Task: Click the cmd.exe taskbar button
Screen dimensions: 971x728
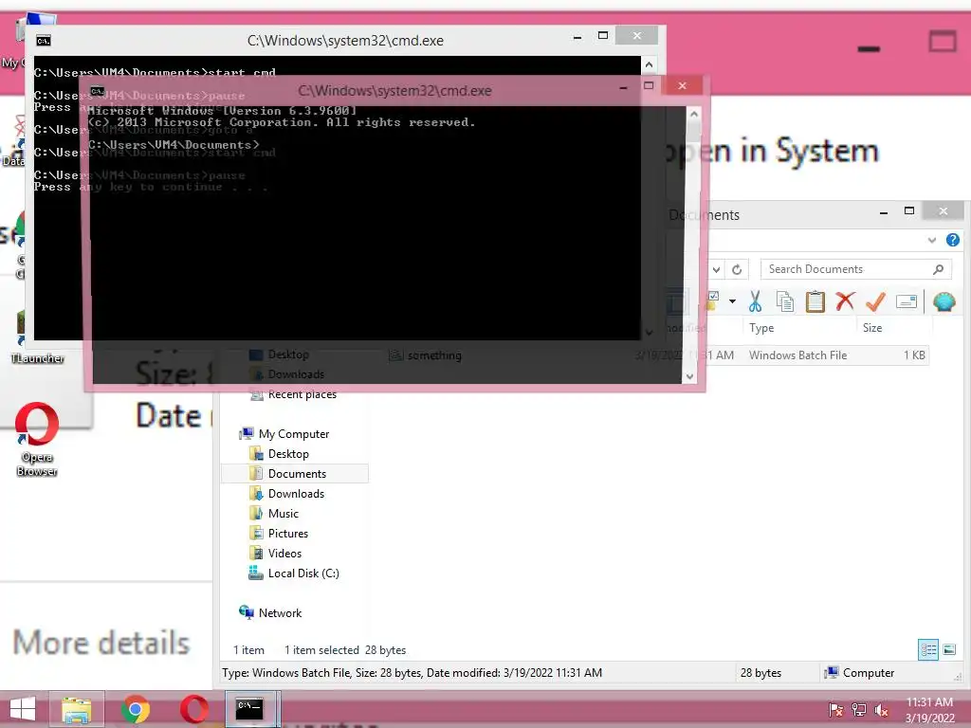Action: click(251, 709)
